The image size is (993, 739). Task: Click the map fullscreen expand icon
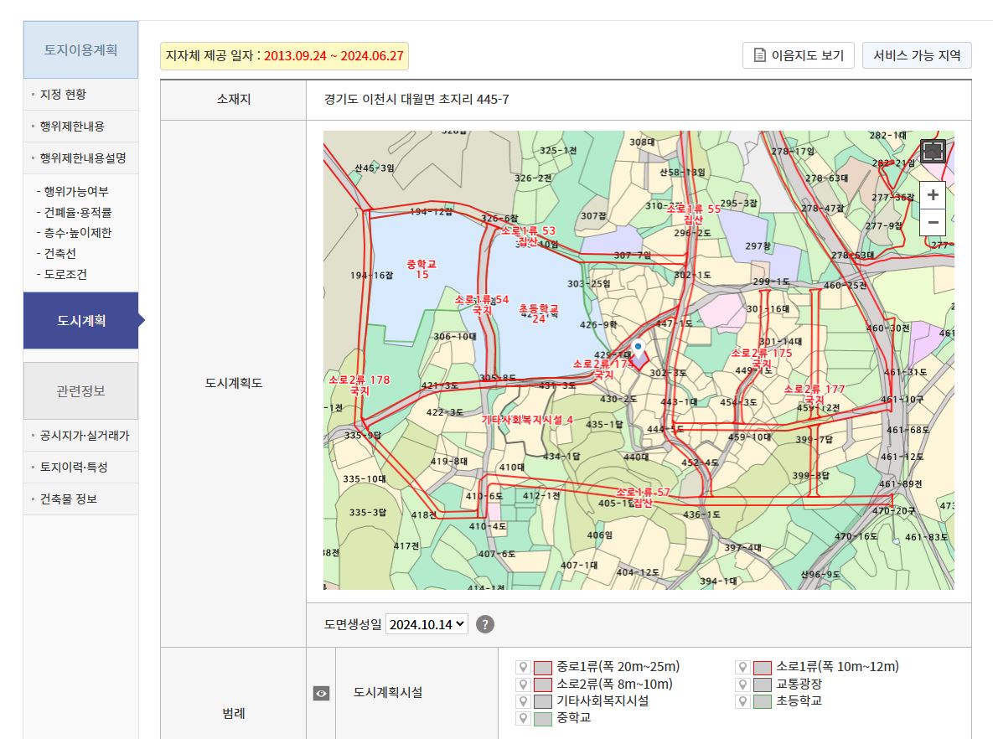pos(933,152)
